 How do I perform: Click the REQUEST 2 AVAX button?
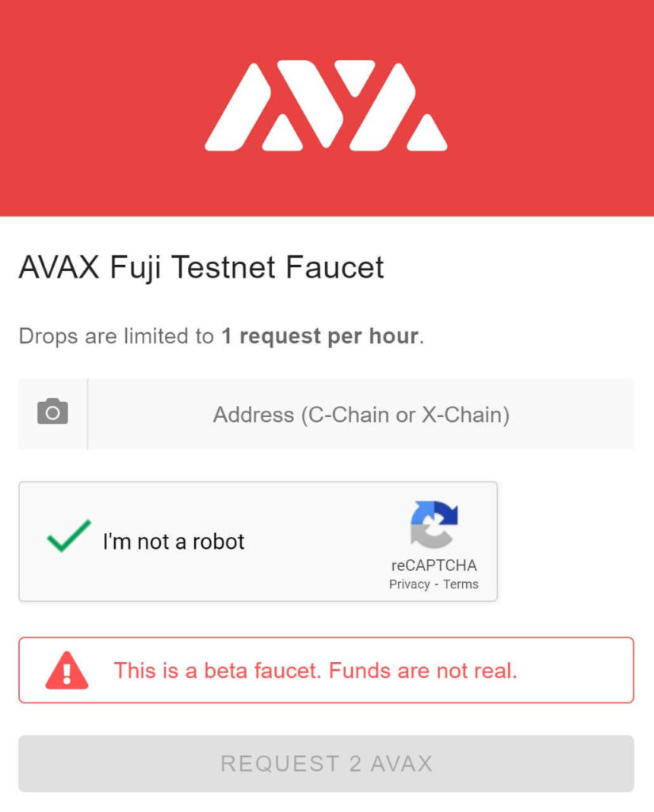(327, 764)
